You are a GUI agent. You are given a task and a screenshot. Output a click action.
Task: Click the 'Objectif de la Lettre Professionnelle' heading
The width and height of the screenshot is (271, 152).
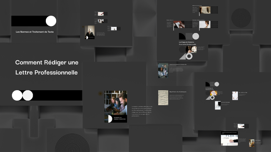pyautogui.click(x=178, y=92)
